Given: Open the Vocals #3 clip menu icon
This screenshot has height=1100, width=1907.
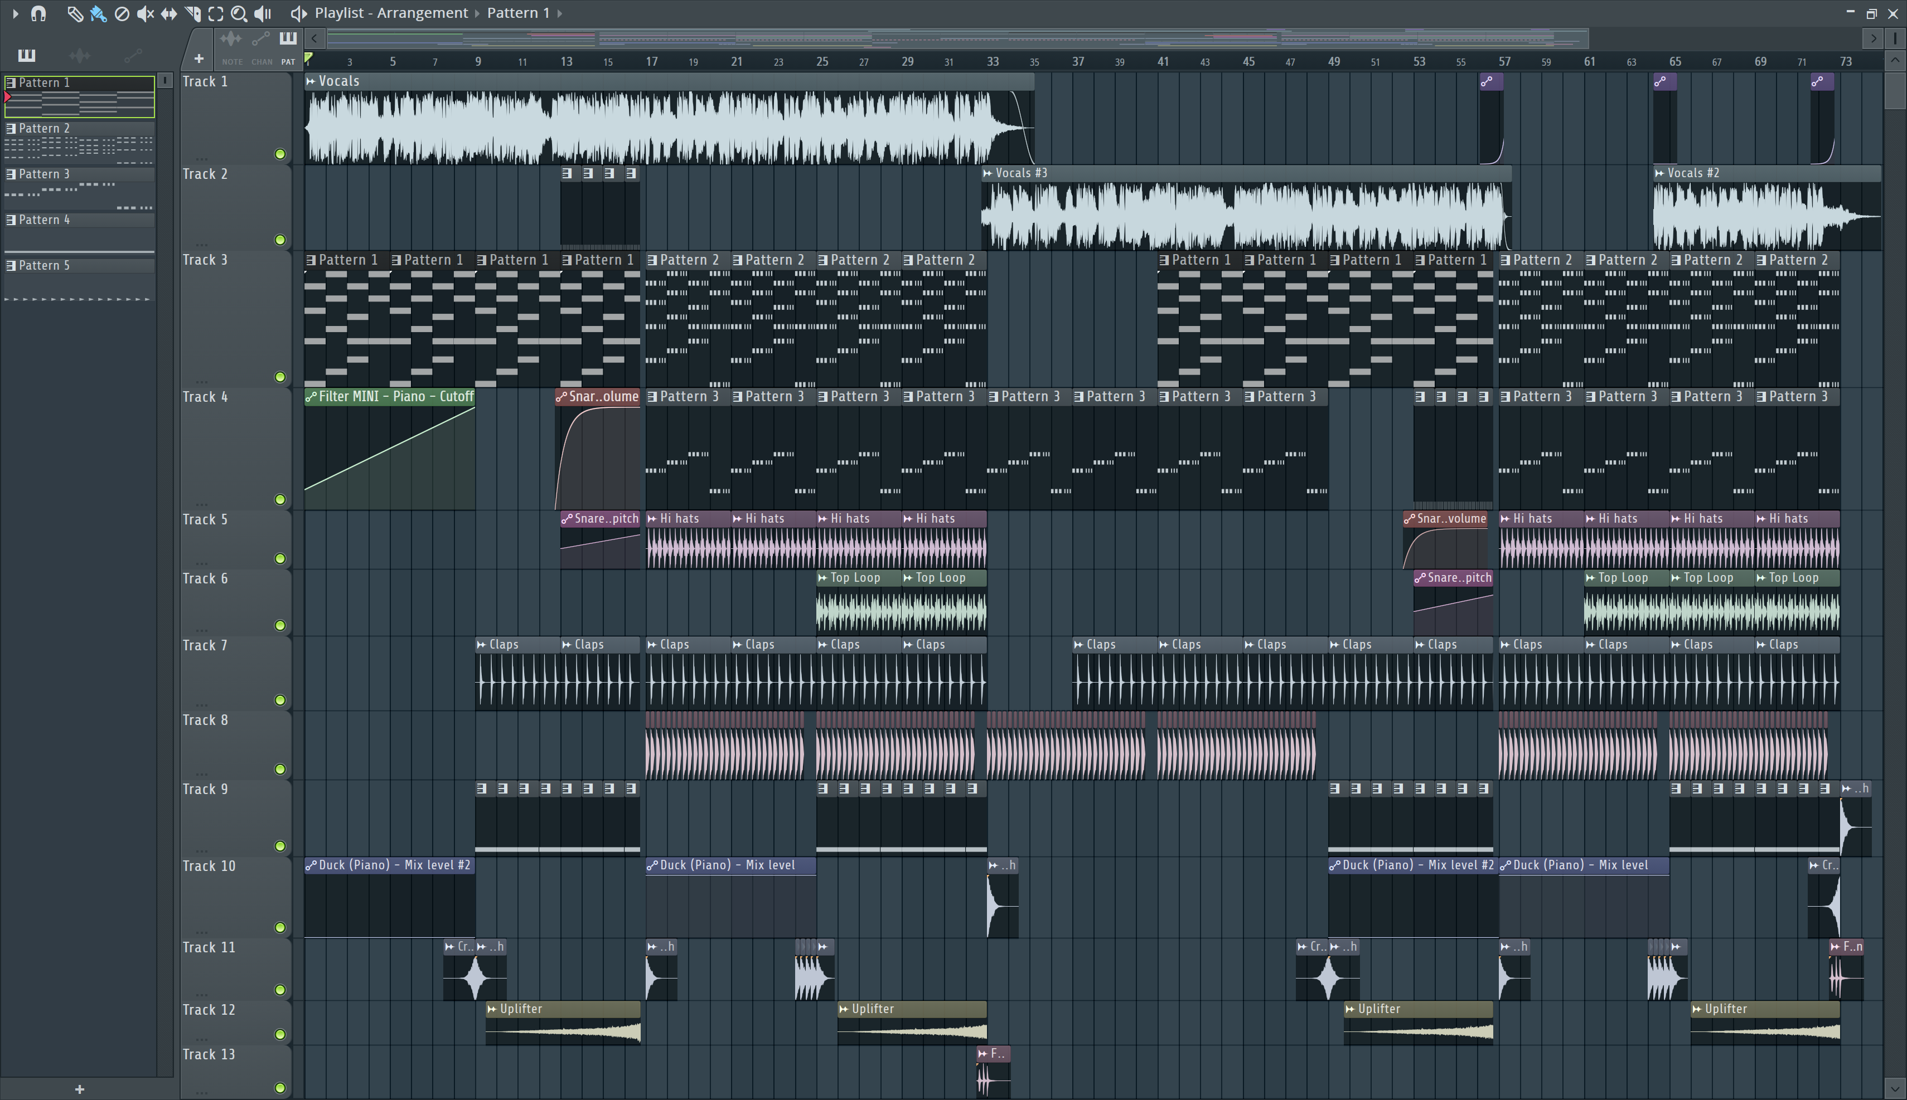Looking at the screenshot, I should (988, 173).
